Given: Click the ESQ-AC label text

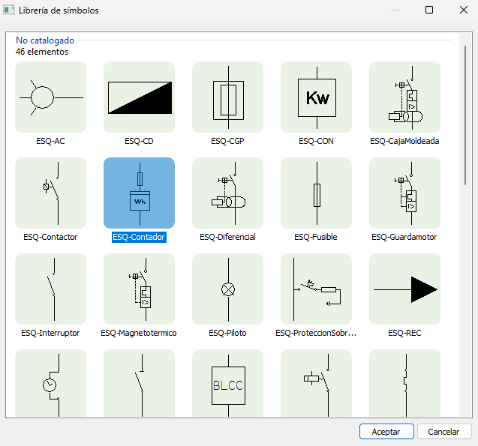Looking at the screenshot, I should click(x=50, y=141).
